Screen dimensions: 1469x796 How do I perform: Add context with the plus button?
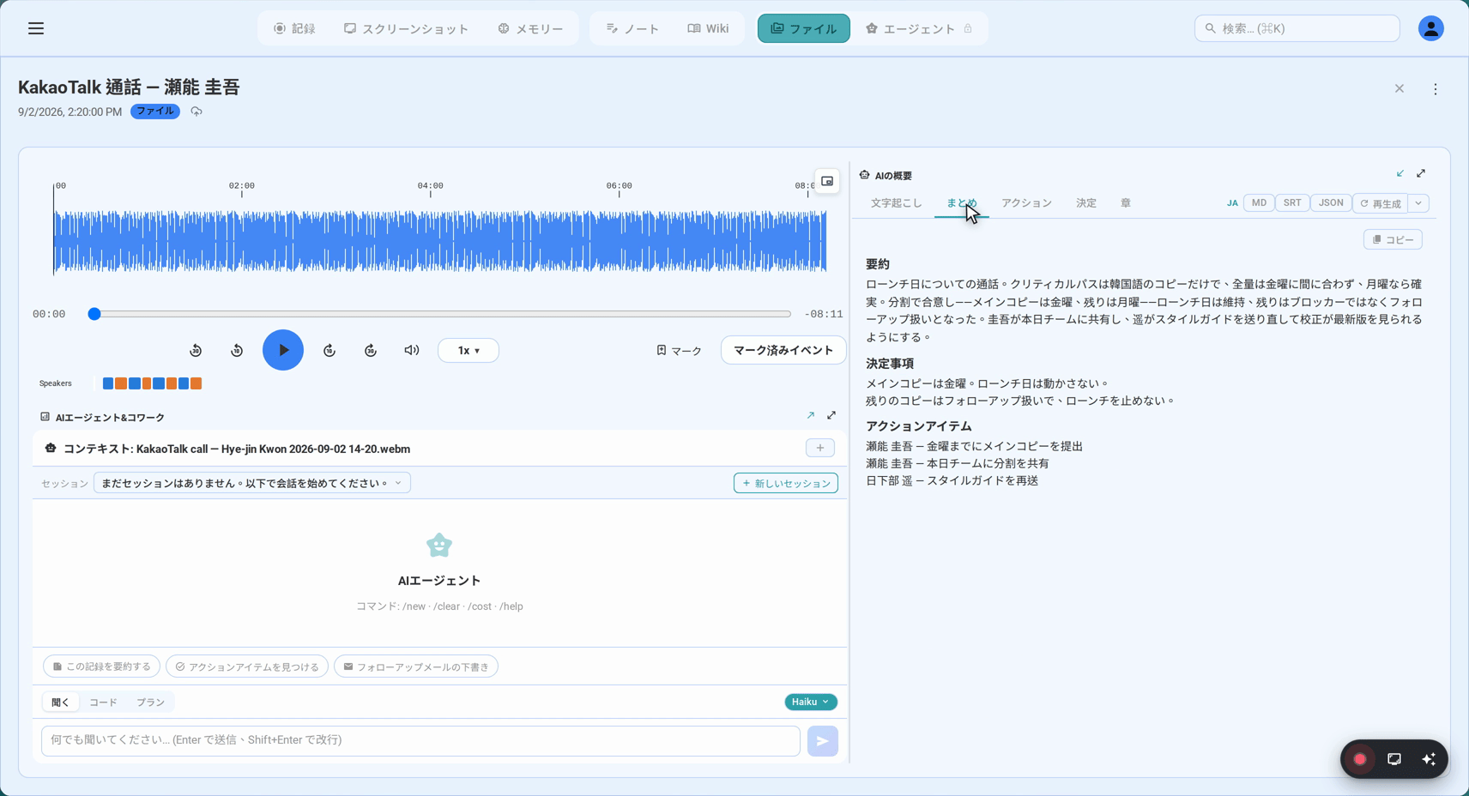(x=820, y=448)
